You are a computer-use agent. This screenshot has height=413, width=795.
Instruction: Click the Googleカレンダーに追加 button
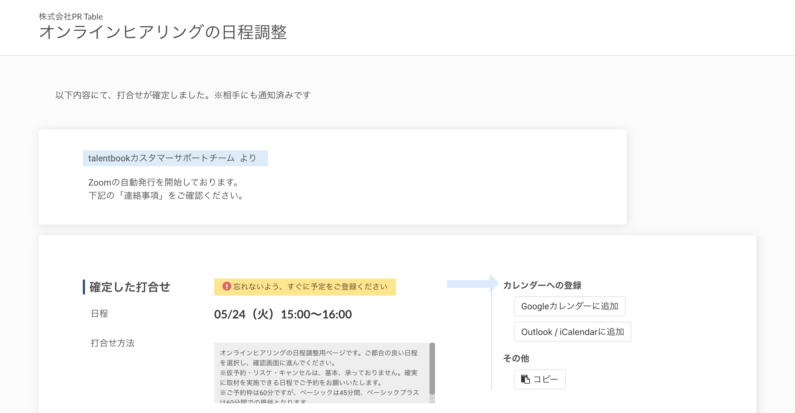(569, 306)
